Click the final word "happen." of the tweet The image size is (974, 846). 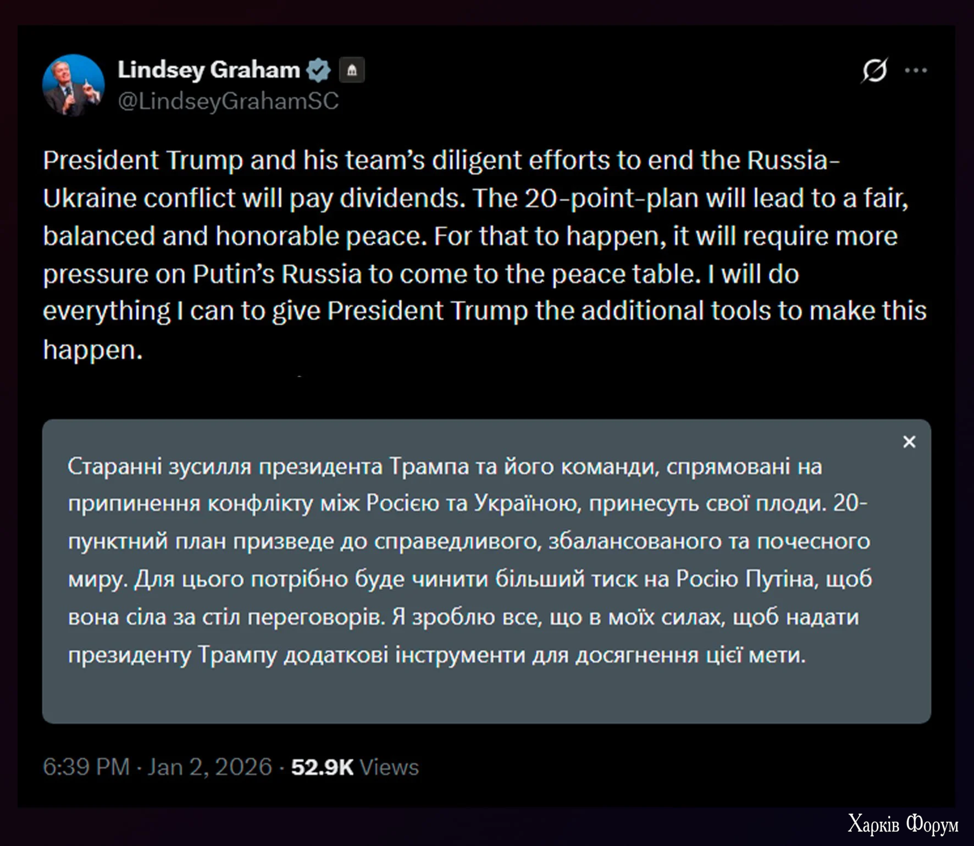pos(92,350)
